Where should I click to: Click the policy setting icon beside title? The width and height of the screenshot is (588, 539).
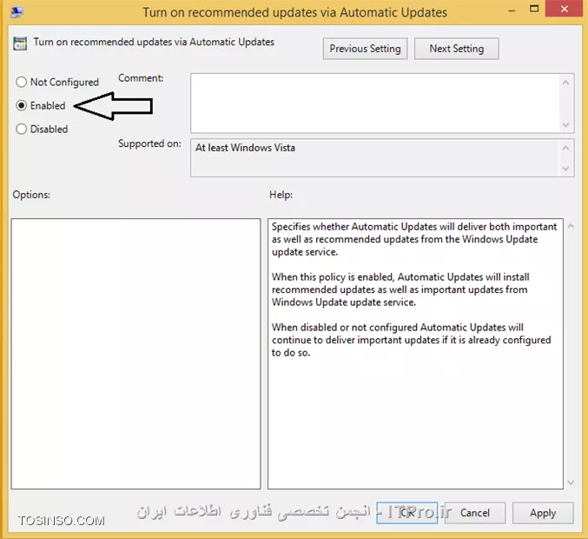(x=20, y=43)
